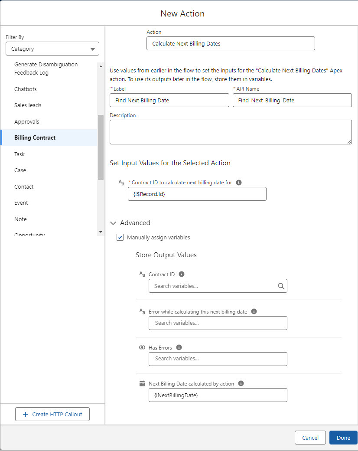Click info icon for Next Billing Date
This screenshot has width=358, height=451.
click(241, 383)
